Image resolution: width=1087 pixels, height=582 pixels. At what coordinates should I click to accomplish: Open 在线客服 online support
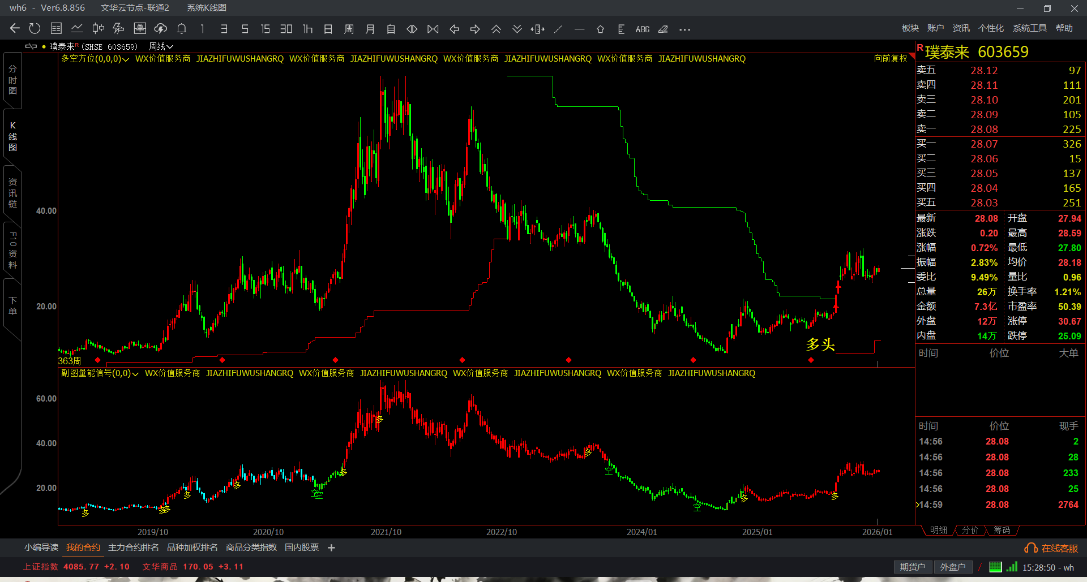(x=1051, y=548)
